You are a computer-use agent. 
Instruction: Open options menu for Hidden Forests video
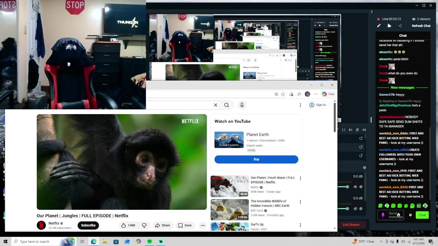300,202
